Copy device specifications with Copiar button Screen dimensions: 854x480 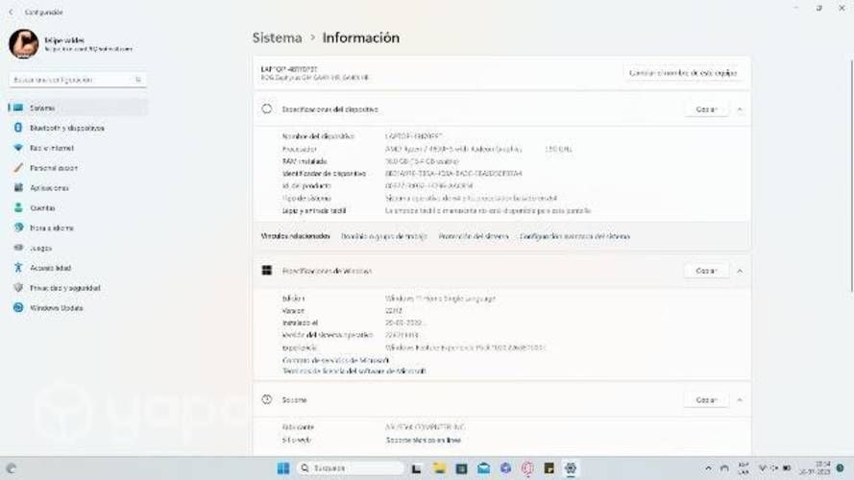point(706,109)
